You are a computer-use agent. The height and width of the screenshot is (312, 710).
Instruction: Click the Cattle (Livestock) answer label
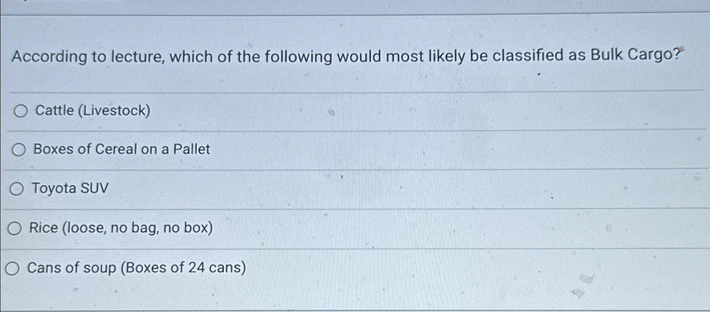pyautogui.click(x=91, y=111)
